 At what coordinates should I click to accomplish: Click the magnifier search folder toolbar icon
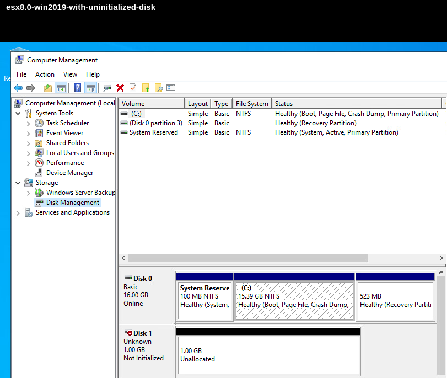click(158, 88)
